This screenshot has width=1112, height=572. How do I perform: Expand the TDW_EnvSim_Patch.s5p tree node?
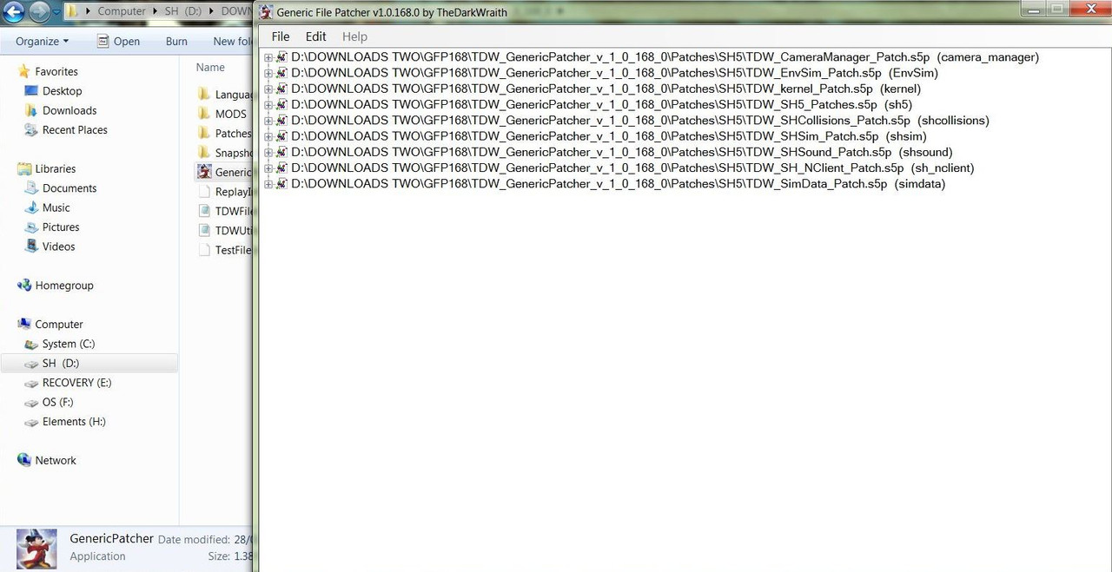coord(268,73)
